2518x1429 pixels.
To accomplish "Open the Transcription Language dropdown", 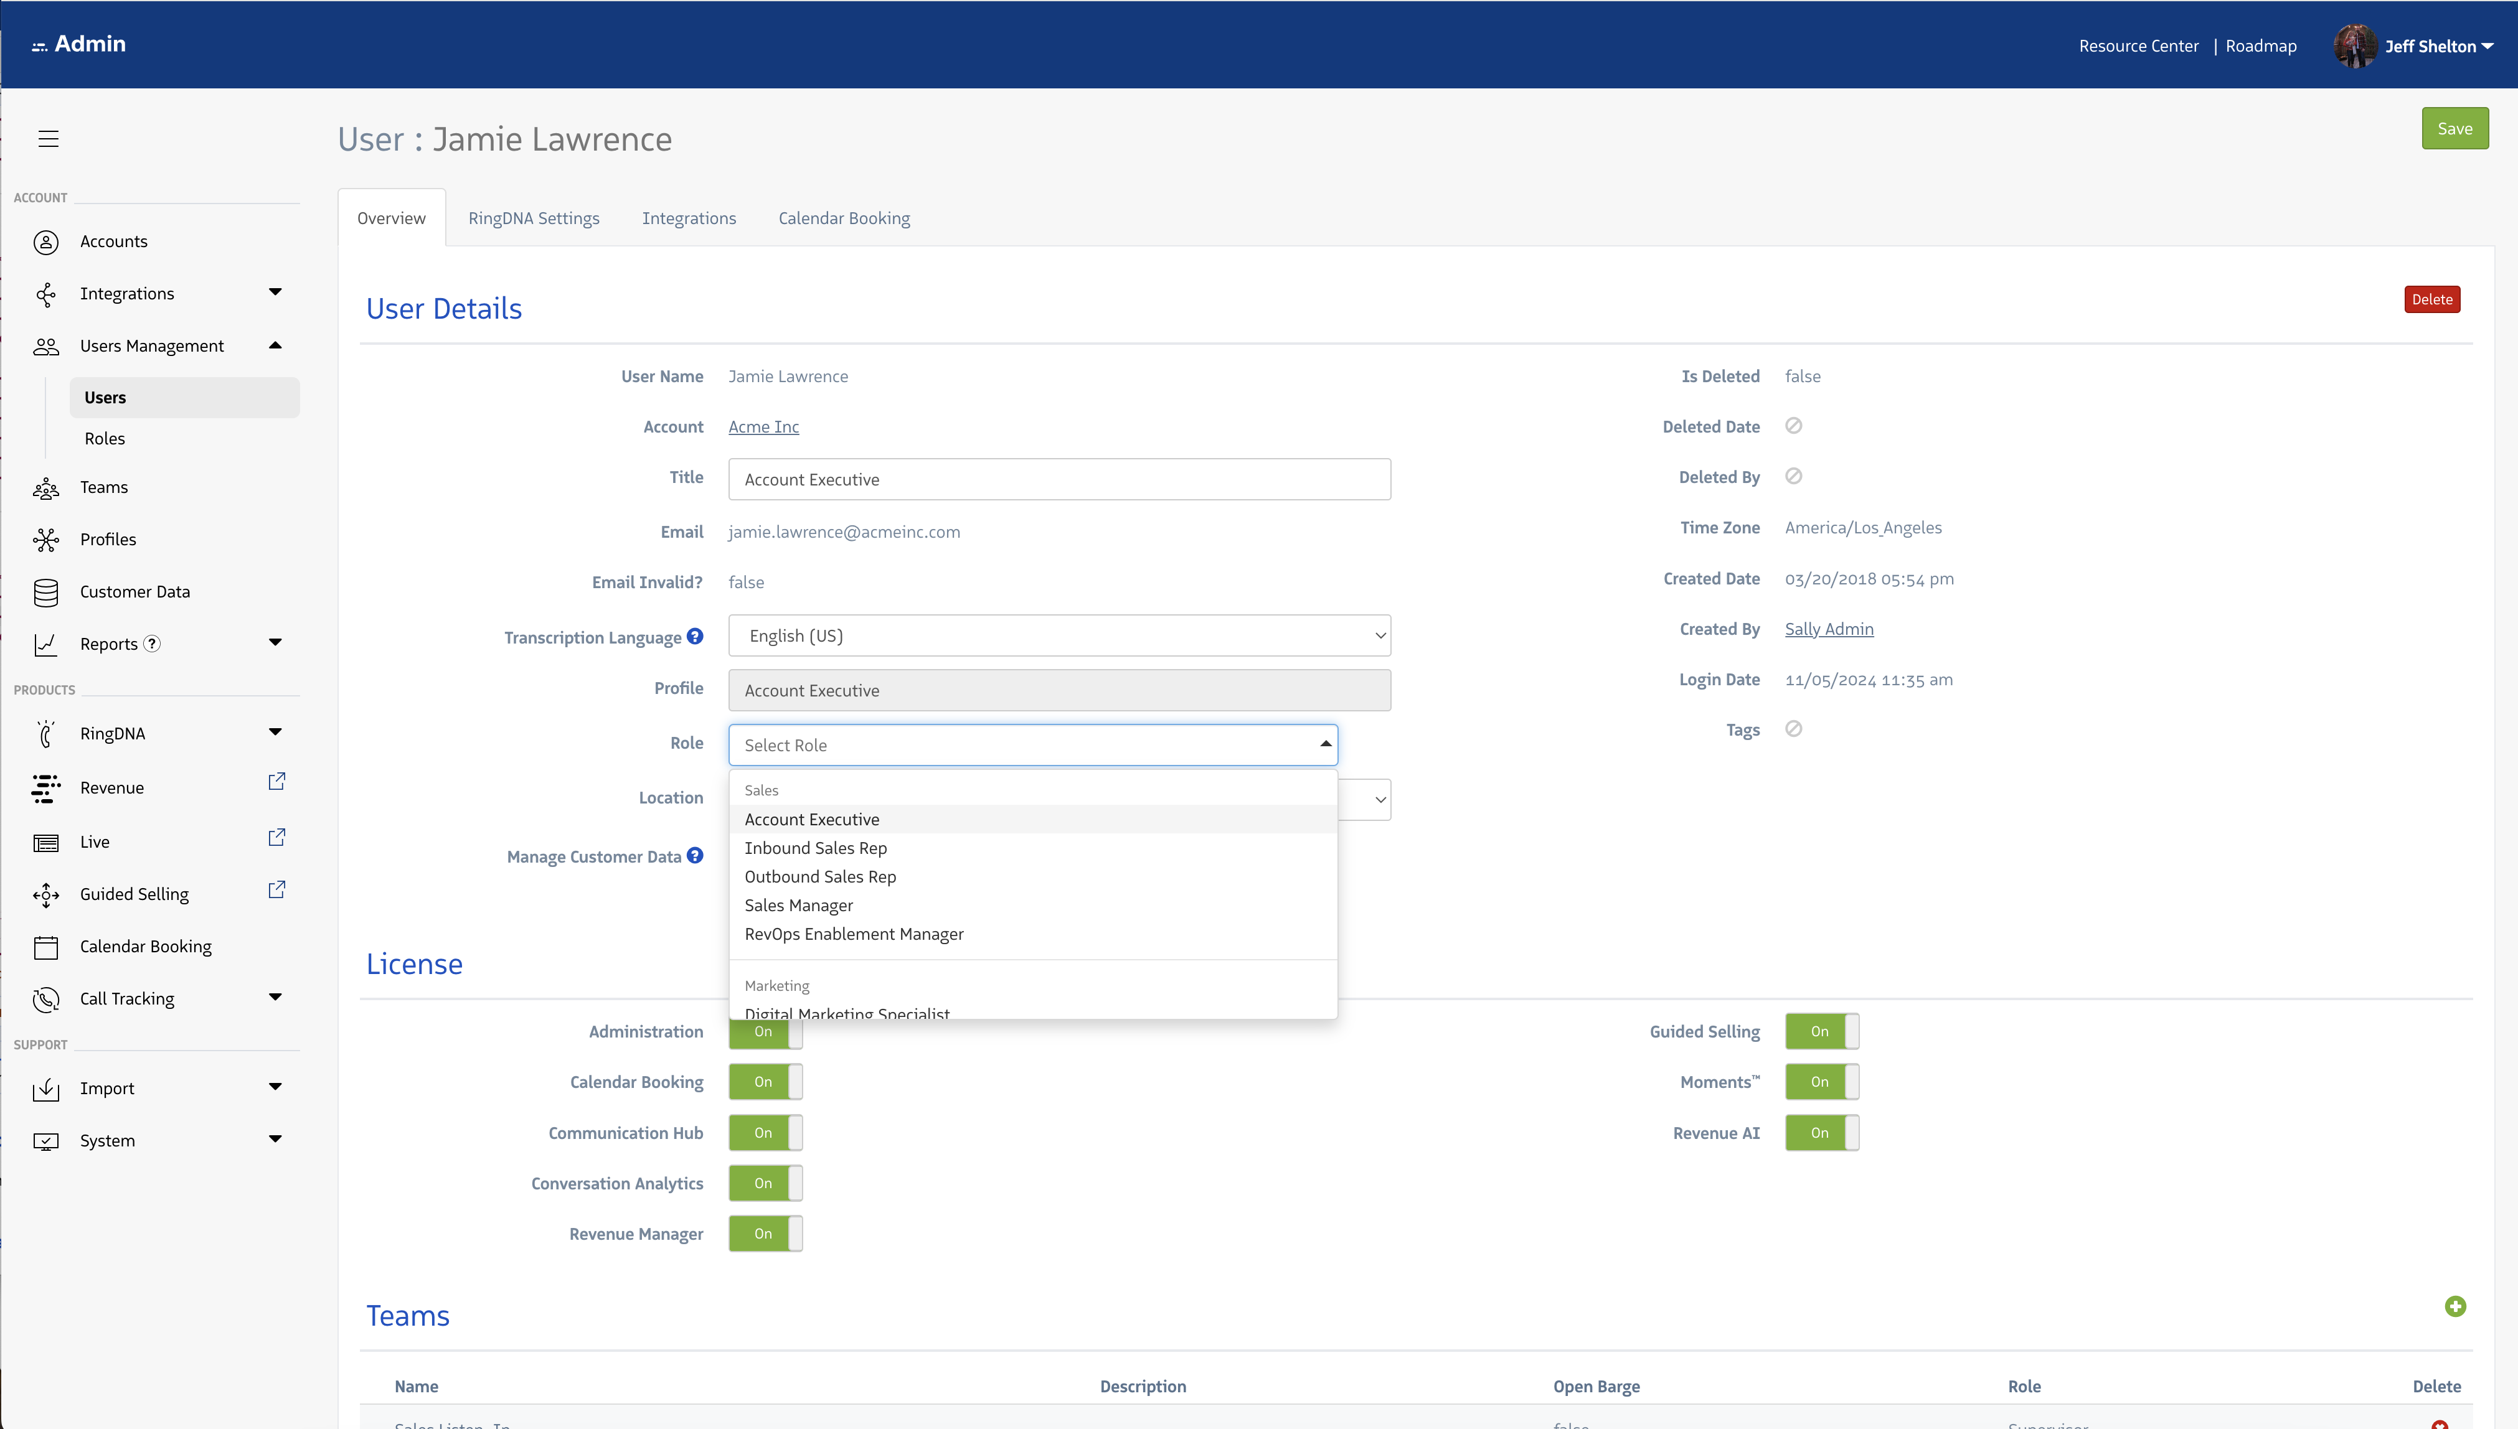I will click(x=1059, y=636).
